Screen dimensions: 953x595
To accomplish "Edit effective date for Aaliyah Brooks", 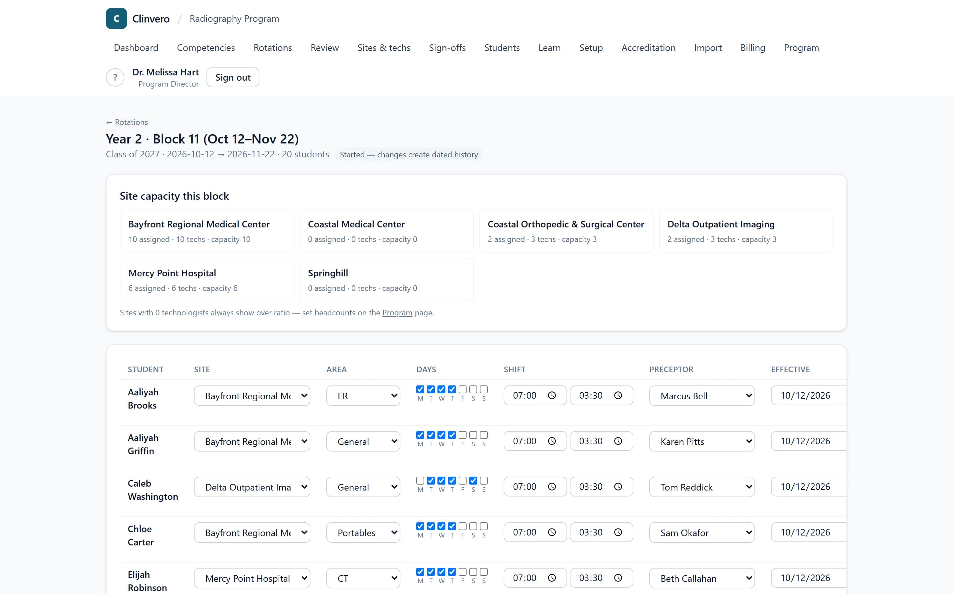I will (x=808, y=395).
